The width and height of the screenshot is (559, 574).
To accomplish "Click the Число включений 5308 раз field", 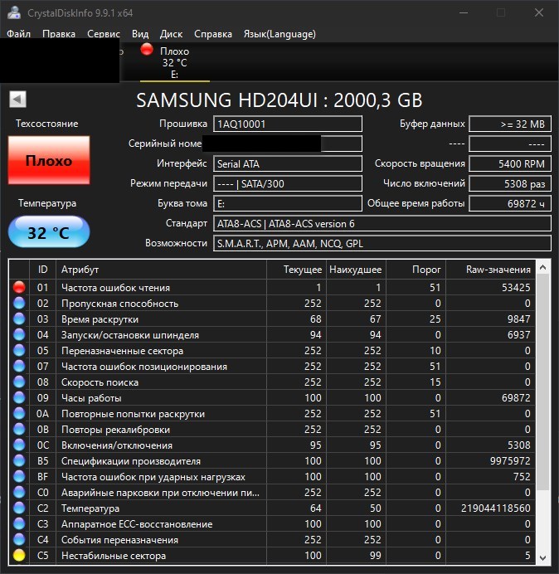I will pos(510,183).
